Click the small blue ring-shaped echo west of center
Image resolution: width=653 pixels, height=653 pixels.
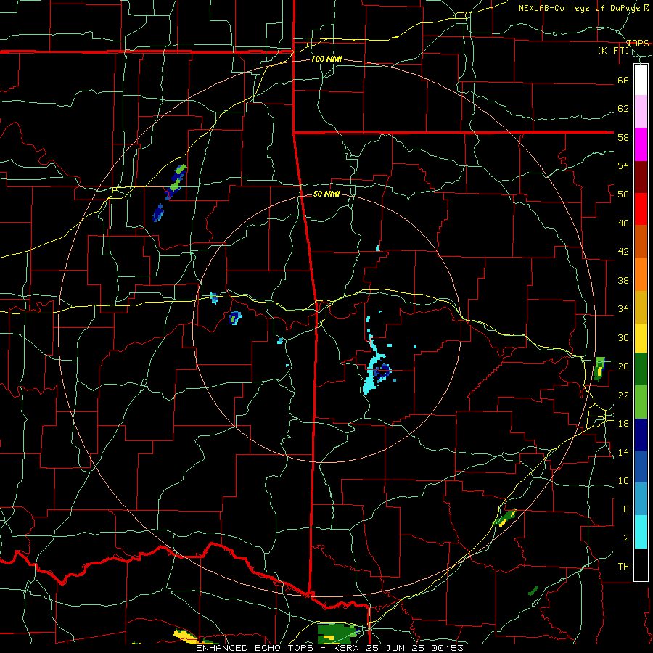tap(236, 317)
